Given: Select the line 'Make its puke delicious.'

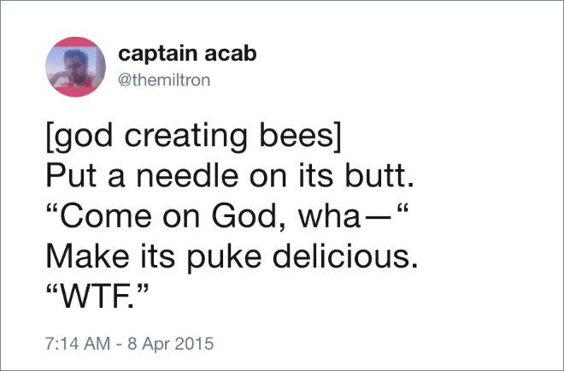Looking at the screenshot, I should 232,257.
